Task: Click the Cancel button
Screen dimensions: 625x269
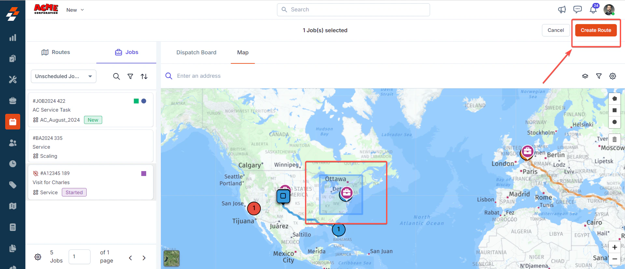Action: (556, 30)
